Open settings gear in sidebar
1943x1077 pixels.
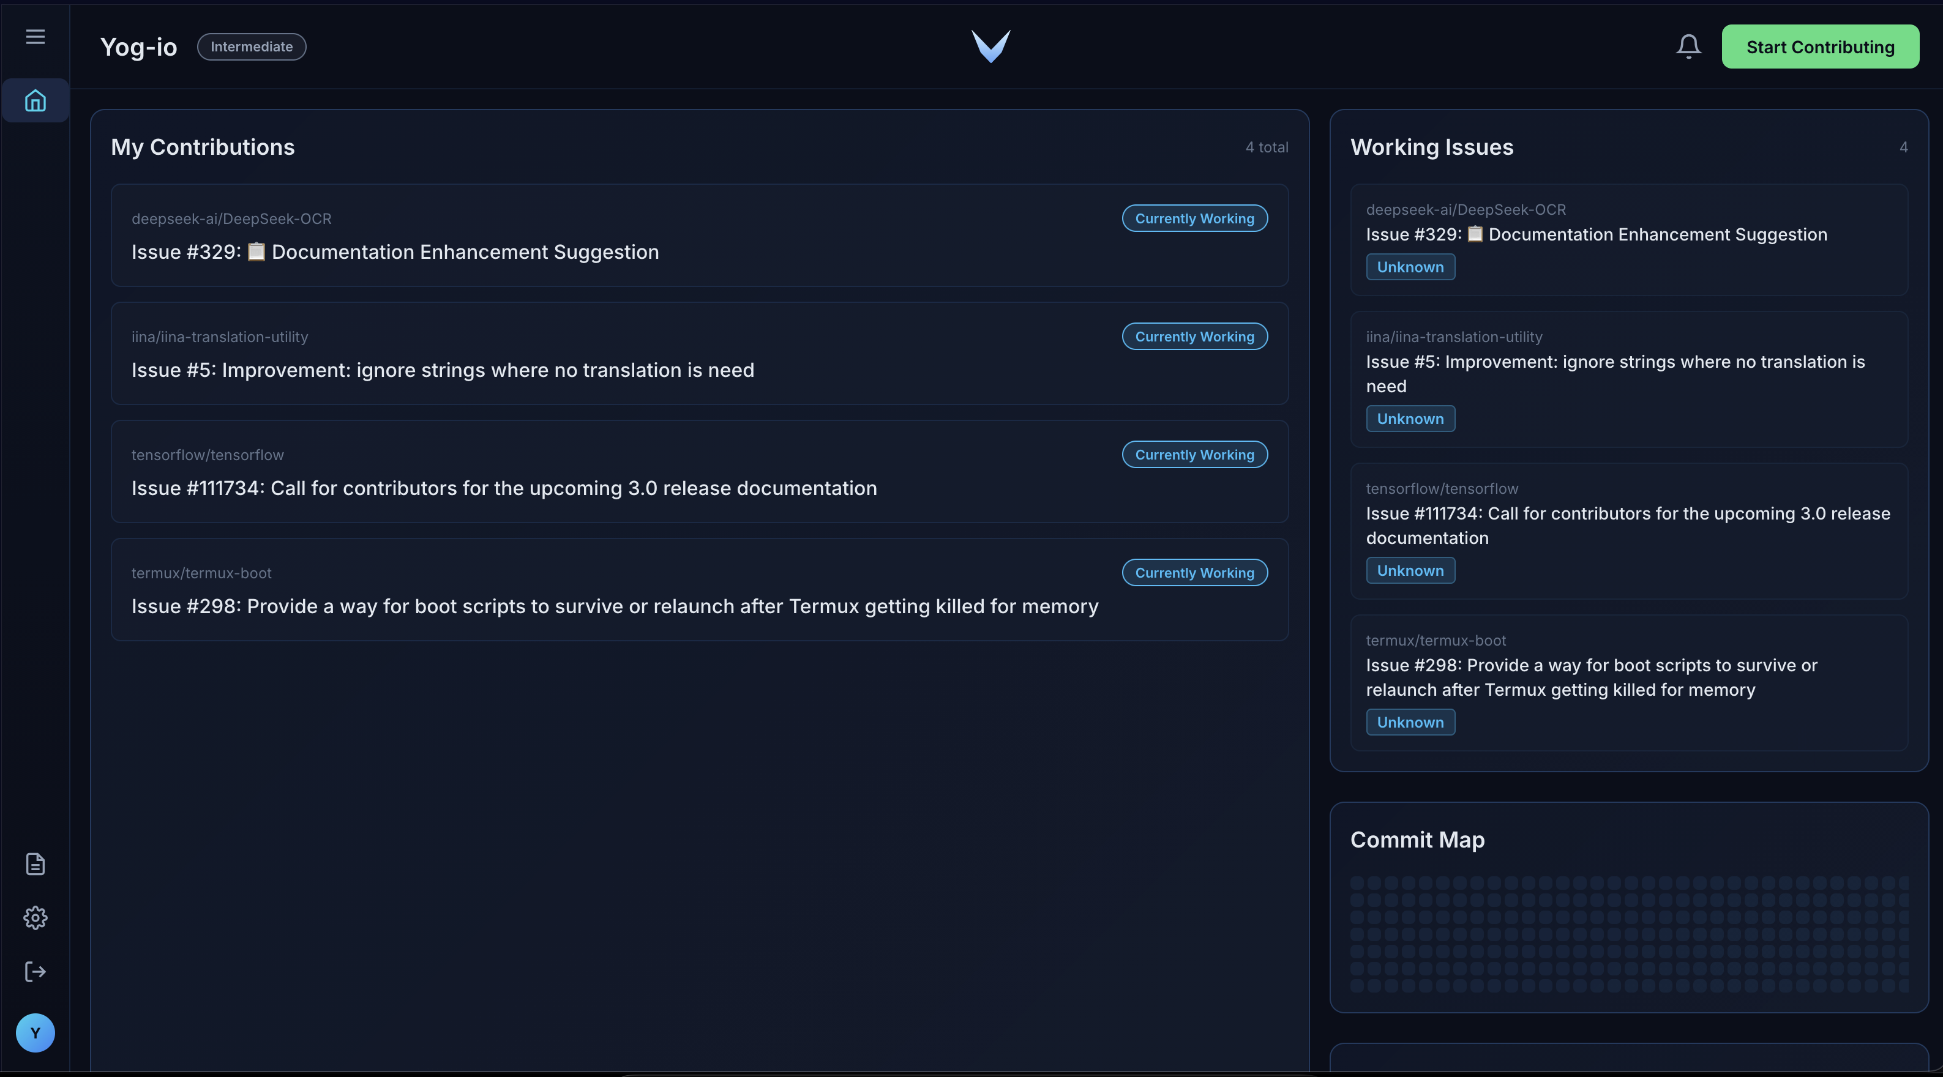(36, 918)
